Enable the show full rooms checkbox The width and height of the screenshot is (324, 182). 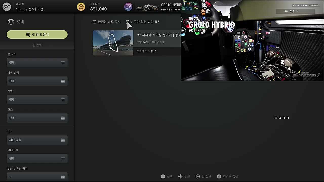click(x=95, y=22)
